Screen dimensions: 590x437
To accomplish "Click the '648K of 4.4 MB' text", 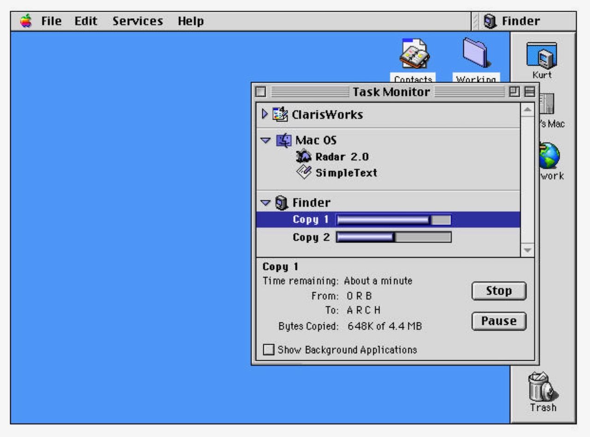I will pyautogui.click(x=385, y=327).
